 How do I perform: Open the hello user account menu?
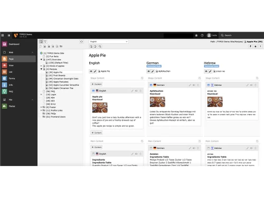tap(212, 35)
